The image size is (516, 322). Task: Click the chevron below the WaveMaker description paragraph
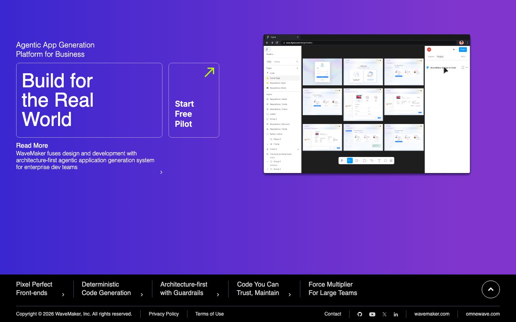[161, 172]
